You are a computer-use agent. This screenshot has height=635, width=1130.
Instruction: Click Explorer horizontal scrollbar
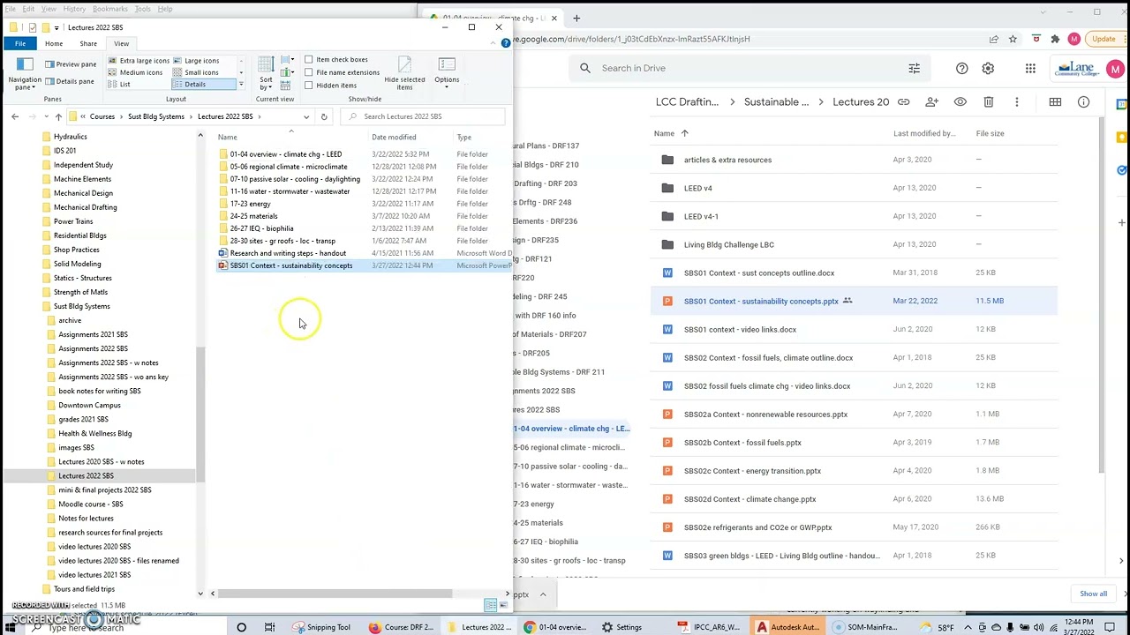335,594
